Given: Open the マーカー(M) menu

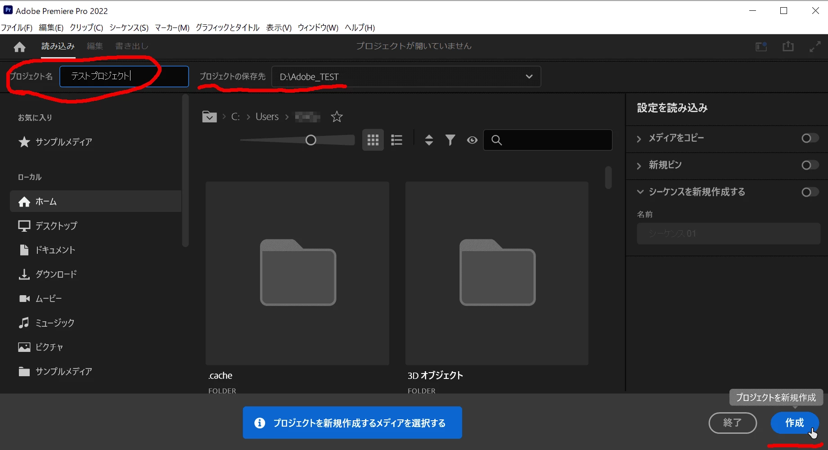Looking at the screenshot, I should point(172,27).
